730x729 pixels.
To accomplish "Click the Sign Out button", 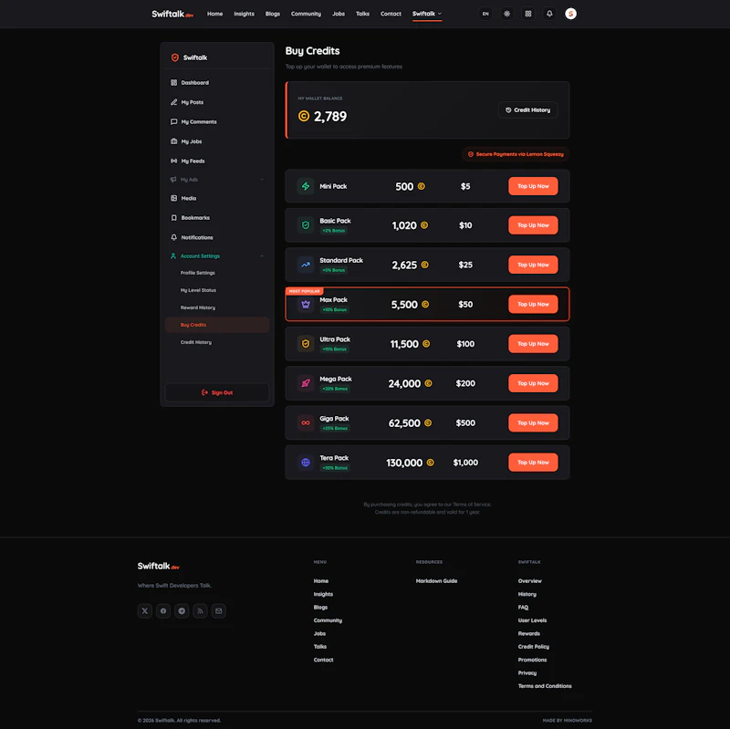I will [x=217, y=392].
